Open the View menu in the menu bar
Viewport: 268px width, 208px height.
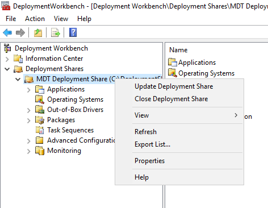pos(61,19)
